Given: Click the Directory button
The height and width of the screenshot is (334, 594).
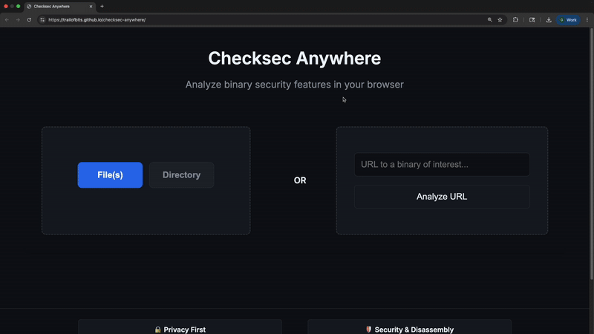Looking at the screenshot, I should (181, 175).
